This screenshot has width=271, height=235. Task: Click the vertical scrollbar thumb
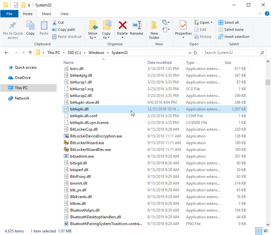(268, 82)
